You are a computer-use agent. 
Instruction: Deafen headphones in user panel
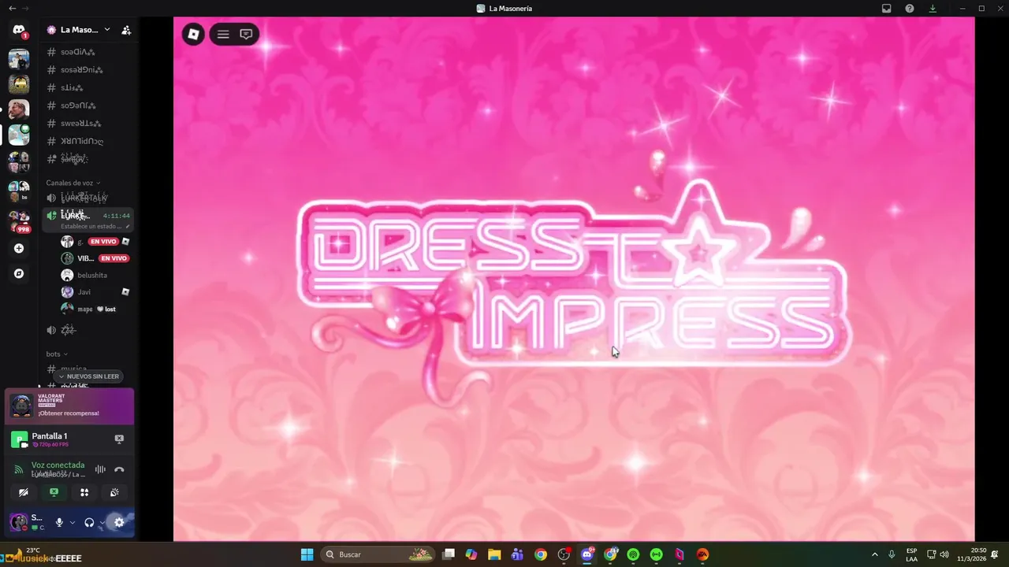[x=89, y=522]
